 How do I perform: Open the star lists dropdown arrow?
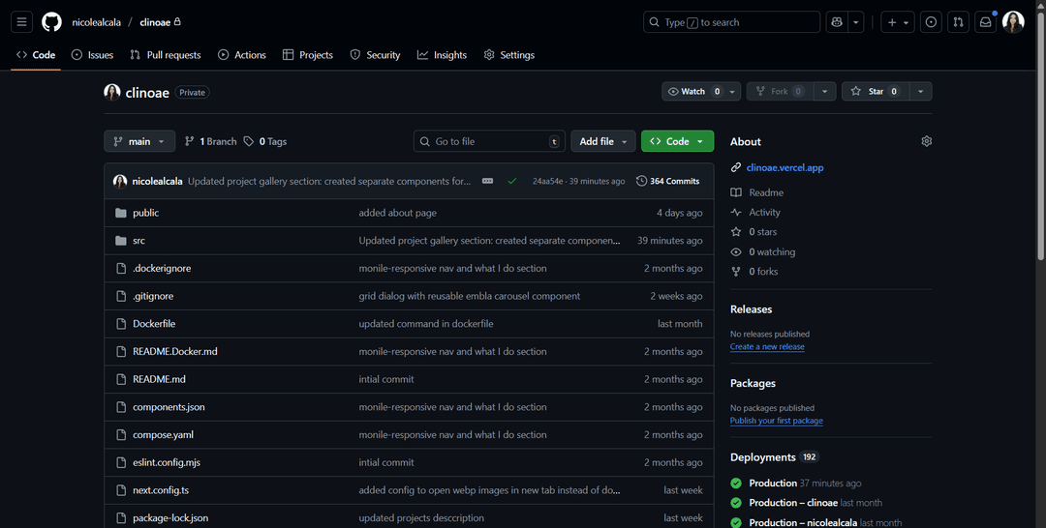tap(920, 92)
